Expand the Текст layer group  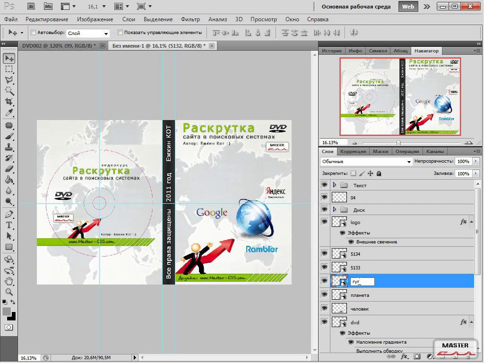pyautogui.click(x=335, y=185)
